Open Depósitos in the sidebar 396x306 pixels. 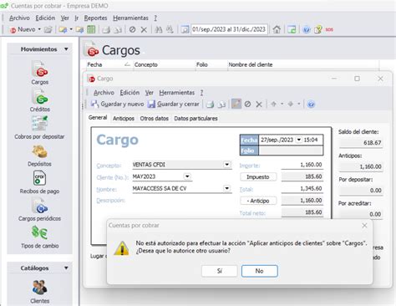39,156
